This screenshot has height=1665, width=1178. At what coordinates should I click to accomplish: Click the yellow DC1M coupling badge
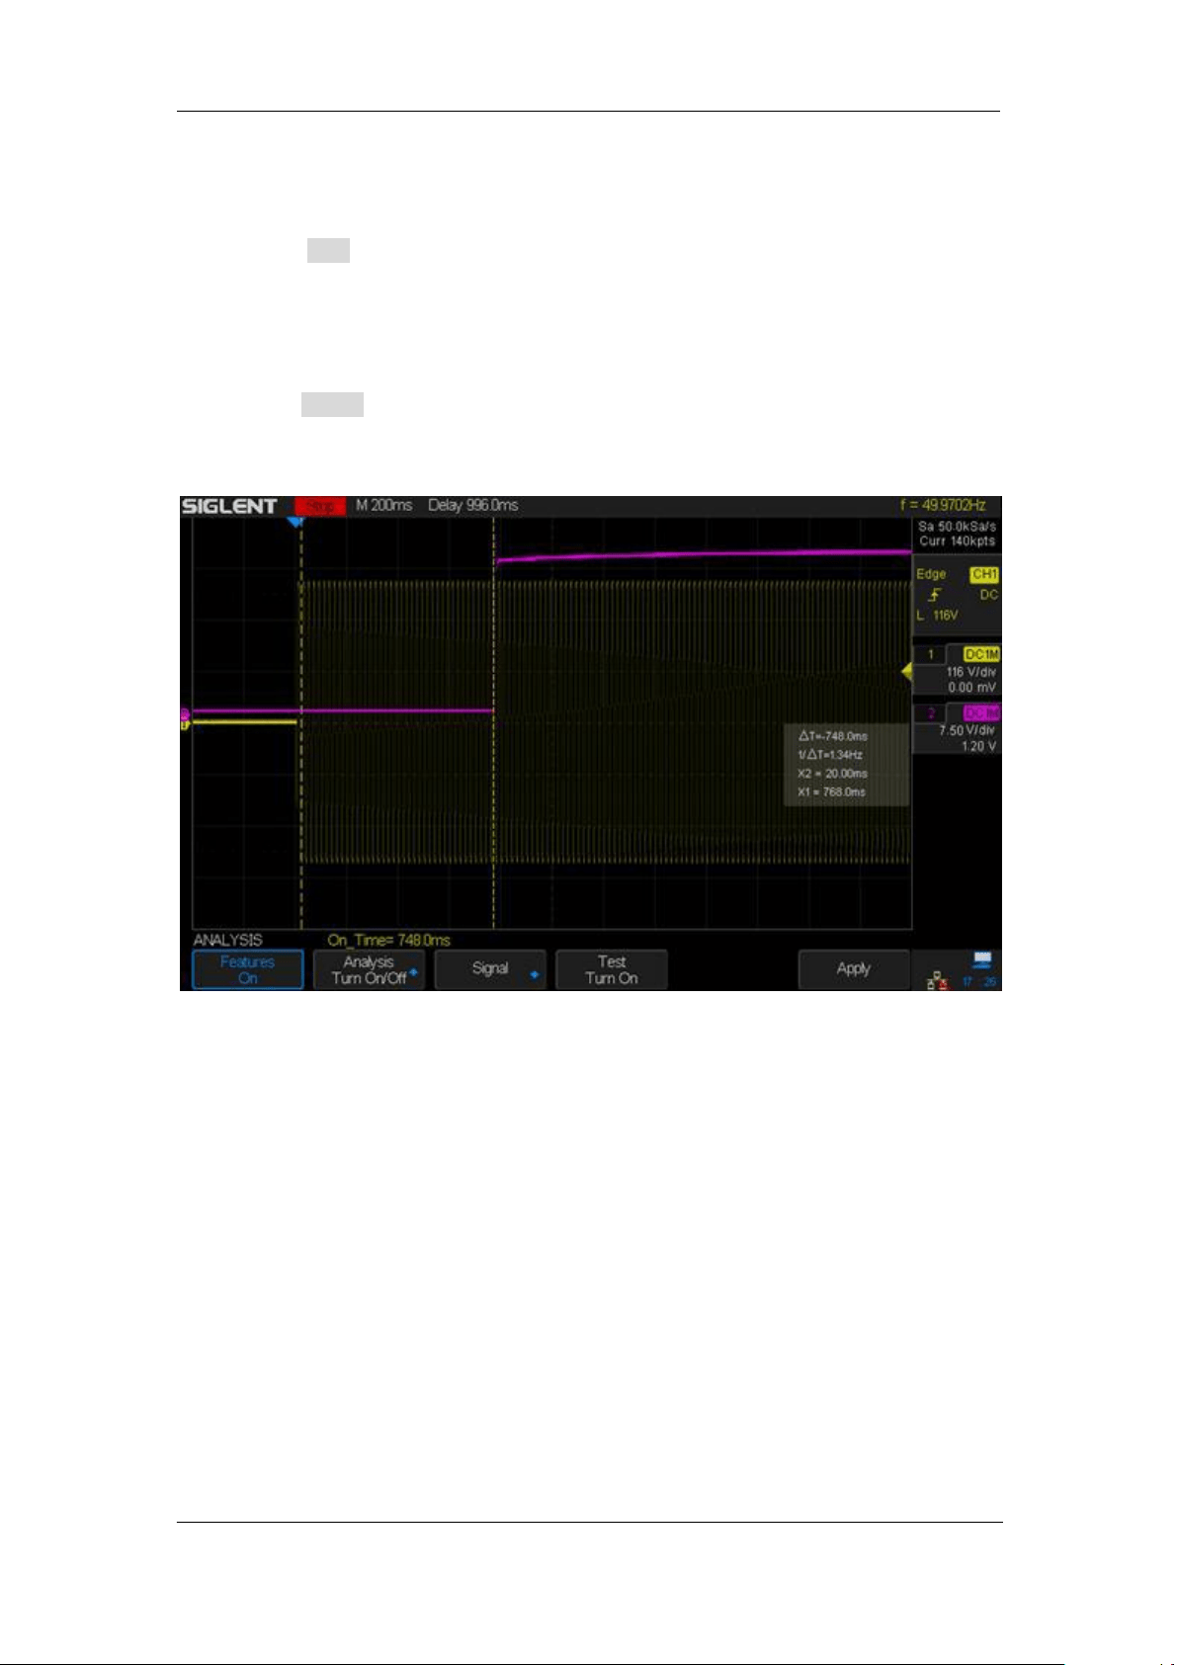tap(981, 654)
